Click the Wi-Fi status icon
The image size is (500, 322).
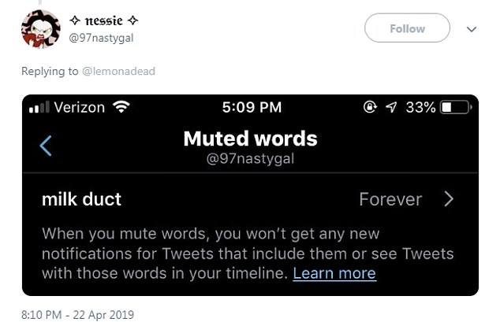pos(121,107)
